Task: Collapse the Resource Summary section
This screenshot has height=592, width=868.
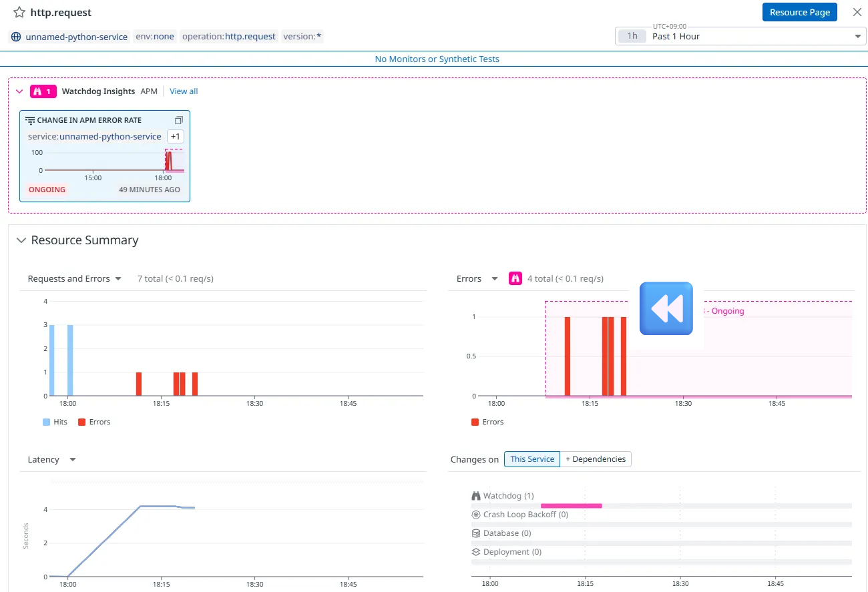Action: (21, 240)
